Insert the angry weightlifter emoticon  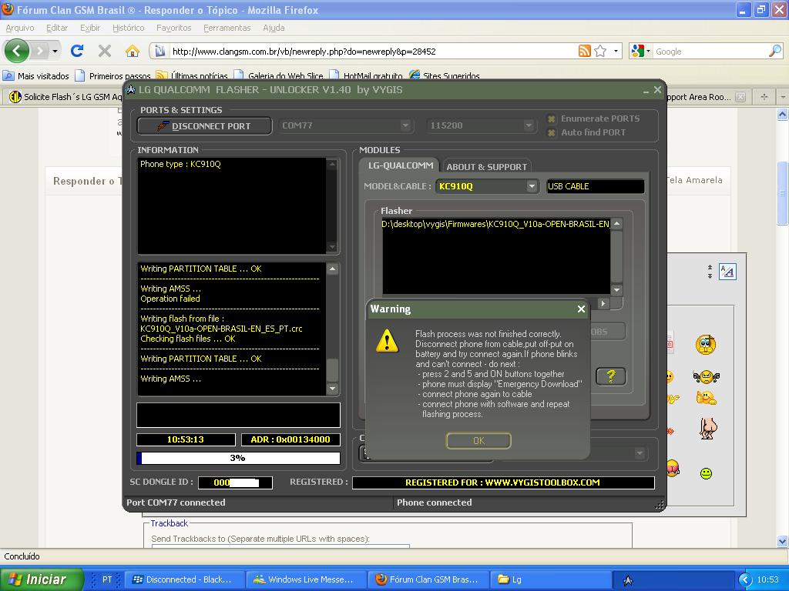706,376
